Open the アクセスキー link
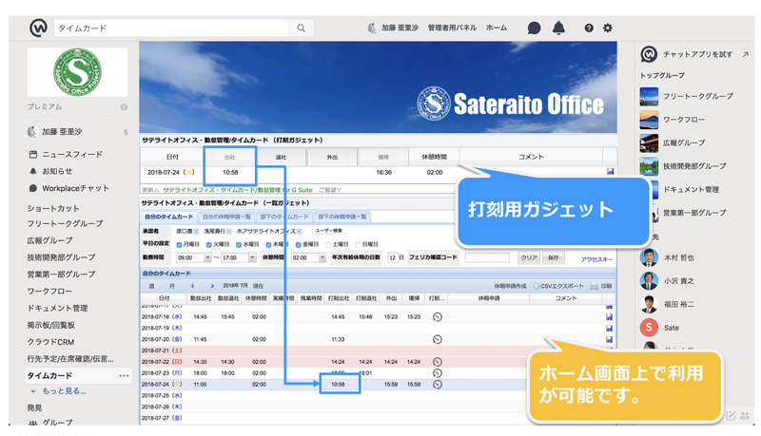This screenshot has width=761, height=436. 596,259
